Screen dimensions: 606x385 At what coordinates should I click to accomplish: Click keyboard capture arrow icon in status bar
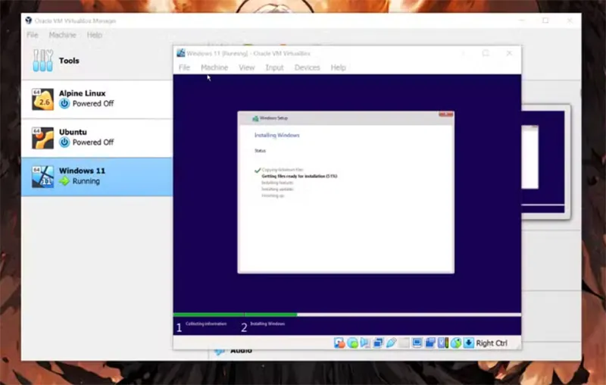(x=468, y=343)
